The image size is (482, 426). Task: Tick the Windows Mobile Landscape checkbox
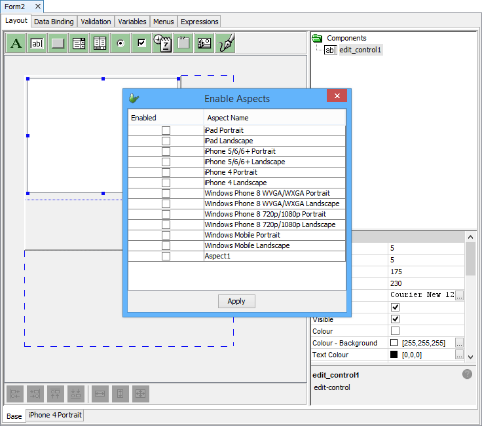coord(166,245)
